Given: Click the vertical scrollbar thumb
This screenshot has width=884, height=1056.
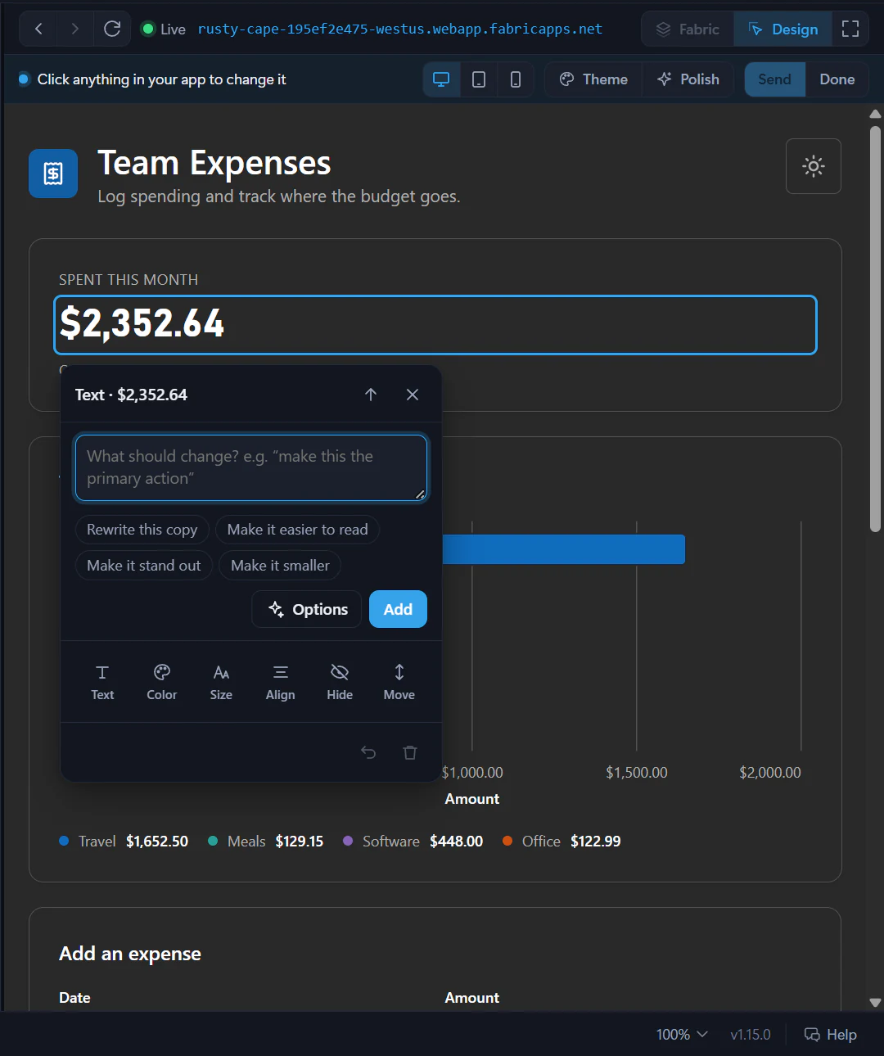Looking at the screenshot, I should click(875, 327).
